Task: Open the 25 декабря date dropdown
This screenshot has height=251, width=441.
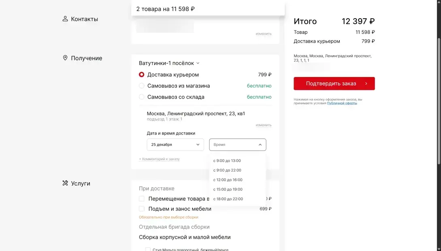Action: 175,145
